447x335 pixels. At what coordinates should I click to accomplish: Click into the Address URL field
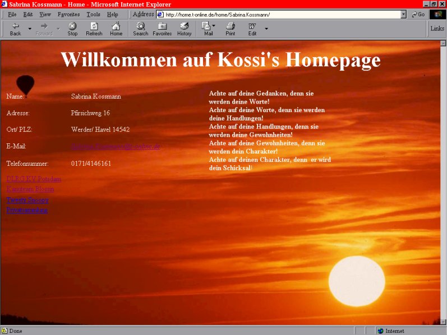[280, 14]
